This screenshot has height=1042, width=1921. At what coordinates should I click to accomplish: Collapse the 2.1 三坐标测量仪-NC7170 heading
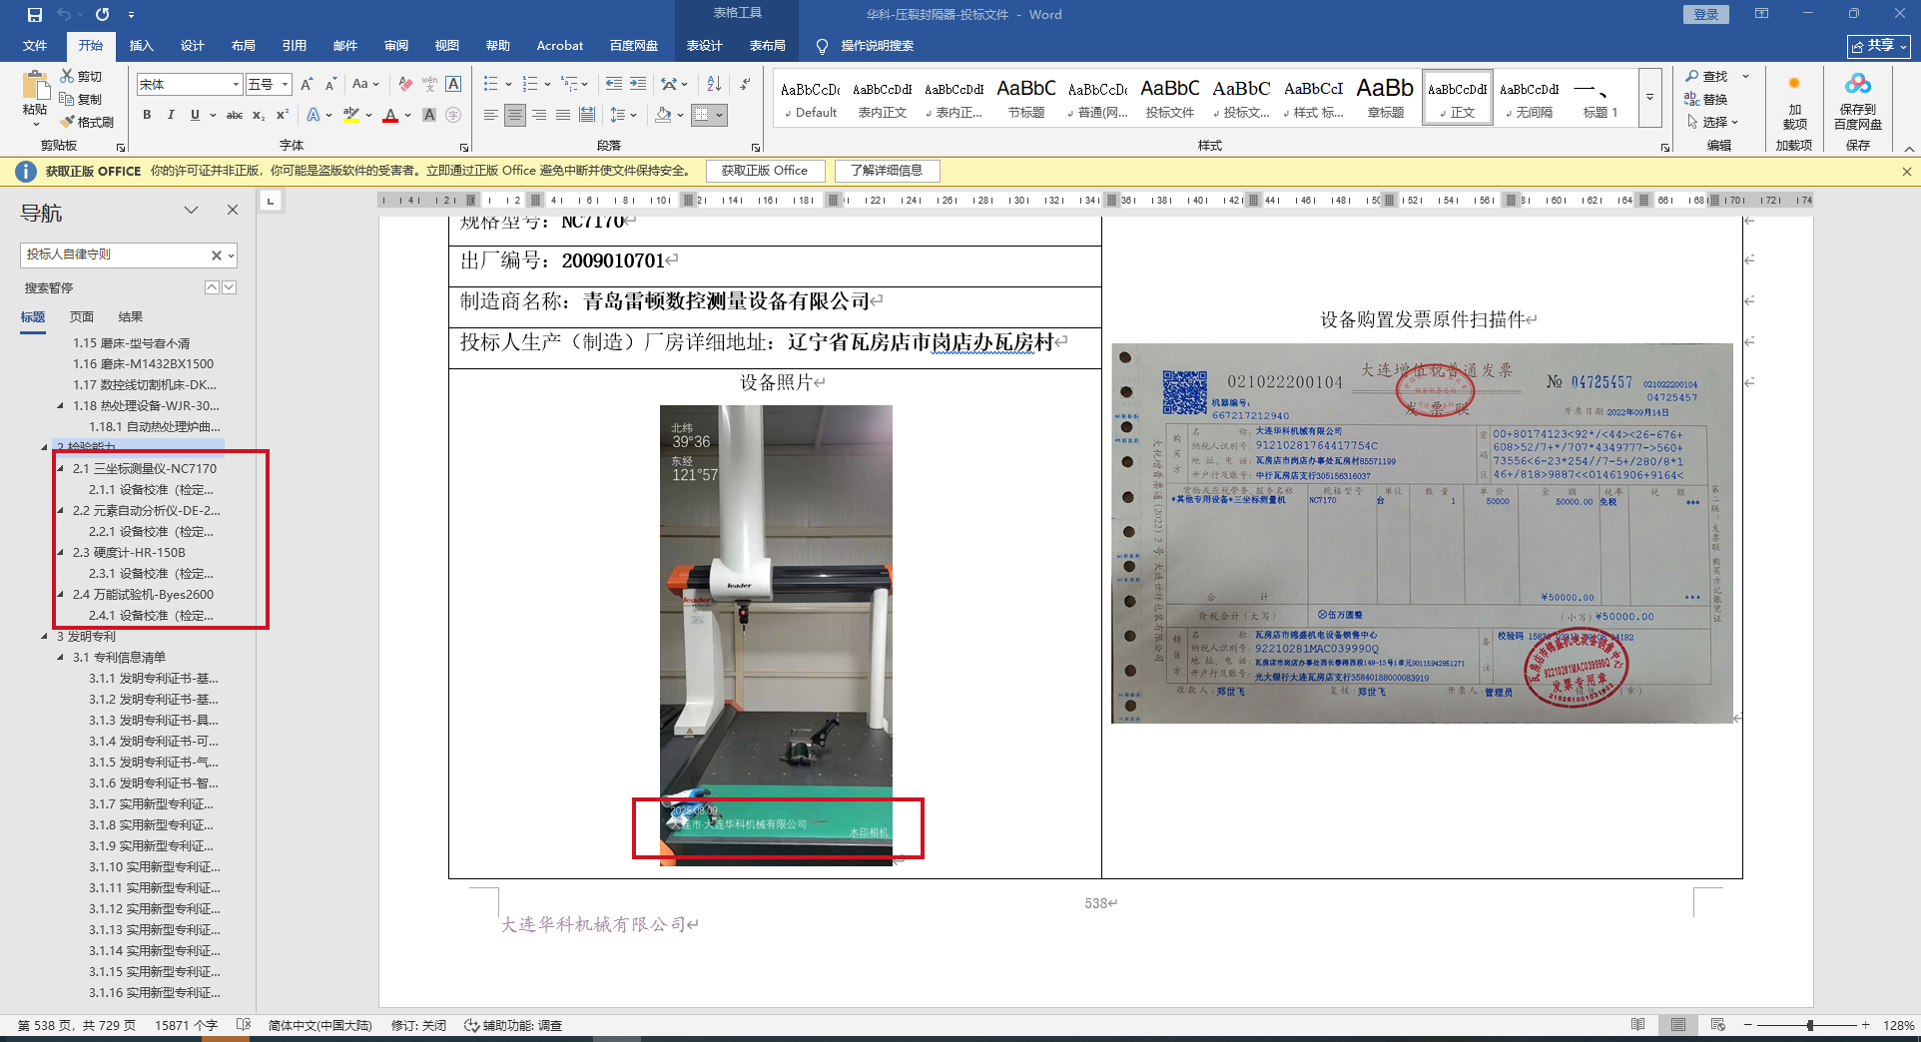tap(60, 468)
